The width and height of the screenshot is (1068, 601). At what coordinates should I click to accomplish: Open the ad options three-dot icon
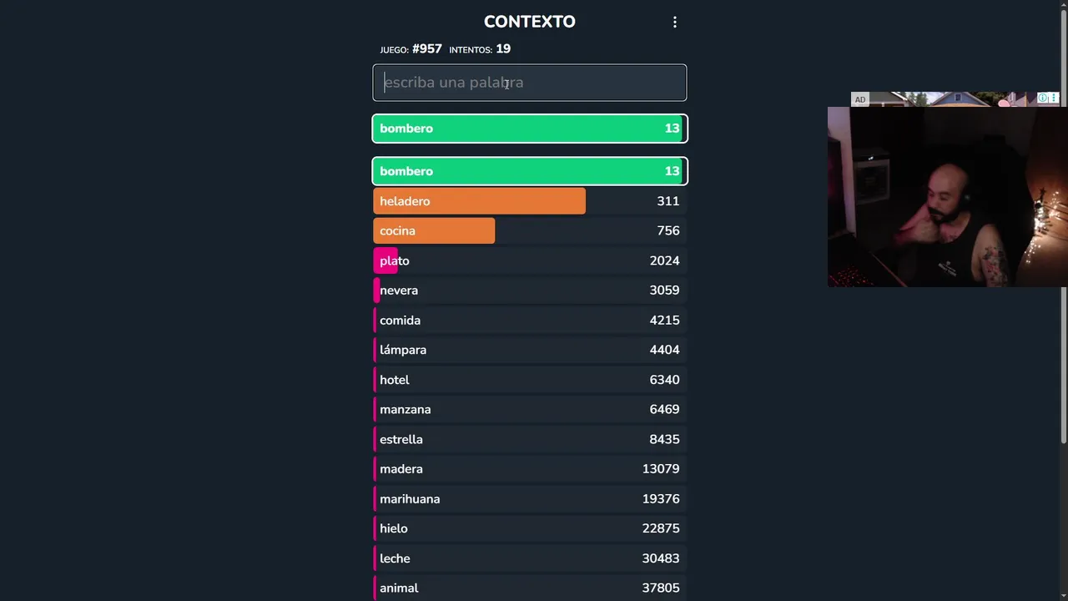coord(1054,98)
